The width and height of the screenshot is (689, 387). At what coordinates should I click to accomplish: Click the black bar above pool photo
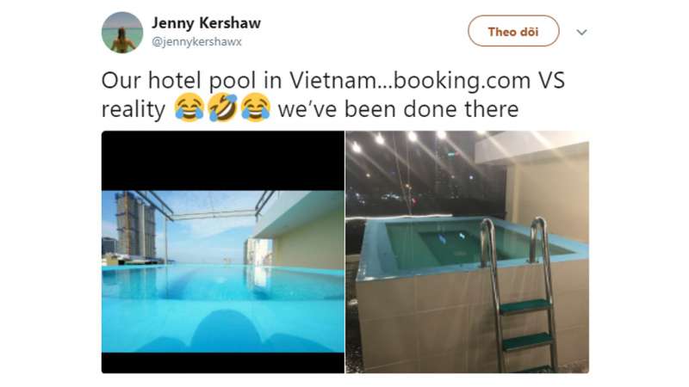pos(223,161)
